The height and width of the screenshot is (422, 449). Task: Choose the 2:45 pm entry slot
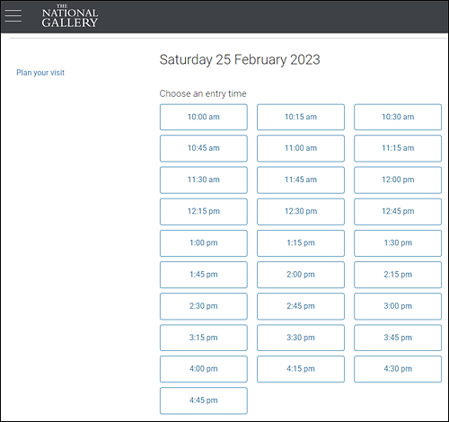[x=301, y=306]
